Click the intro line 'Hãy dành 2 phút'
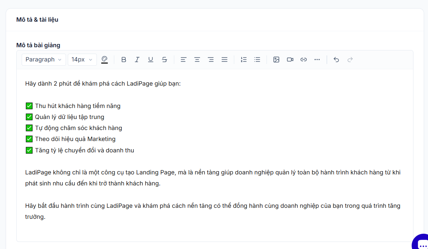 click(103, 84)
